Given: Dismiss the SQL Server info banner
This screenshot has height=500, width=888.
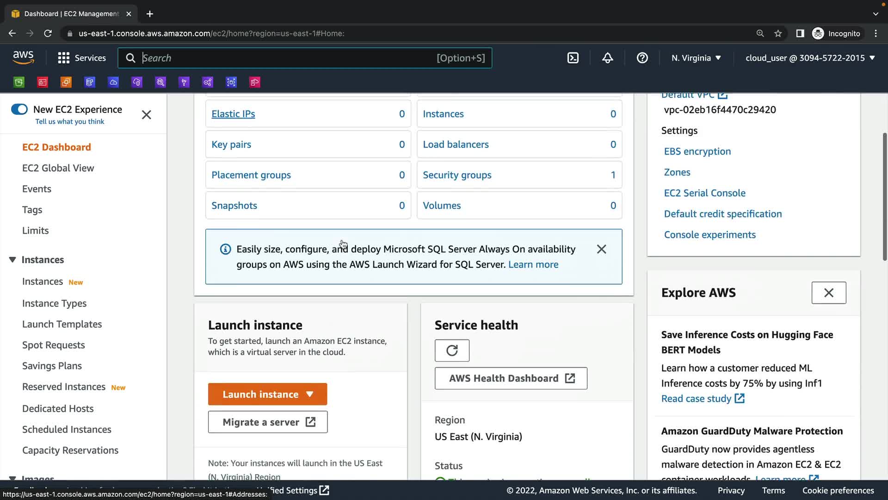Looking at the screenshot, I should point(601,249).
